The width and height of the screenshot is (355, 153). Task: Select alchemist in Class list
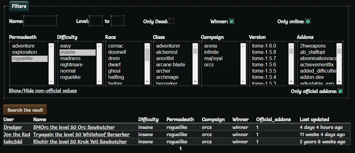pyautogui.click(x=167, y=52)
